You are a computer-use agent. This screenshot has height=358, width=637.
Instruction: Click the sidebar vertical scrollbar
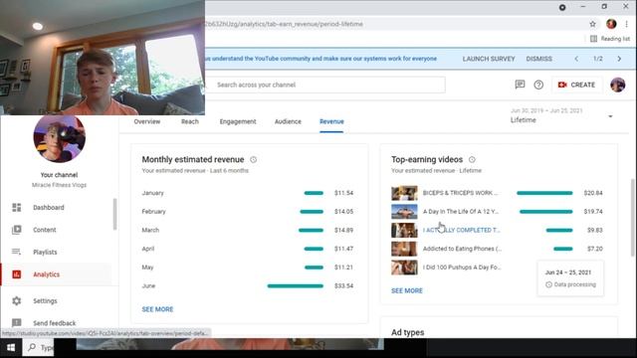pos(115,214)
